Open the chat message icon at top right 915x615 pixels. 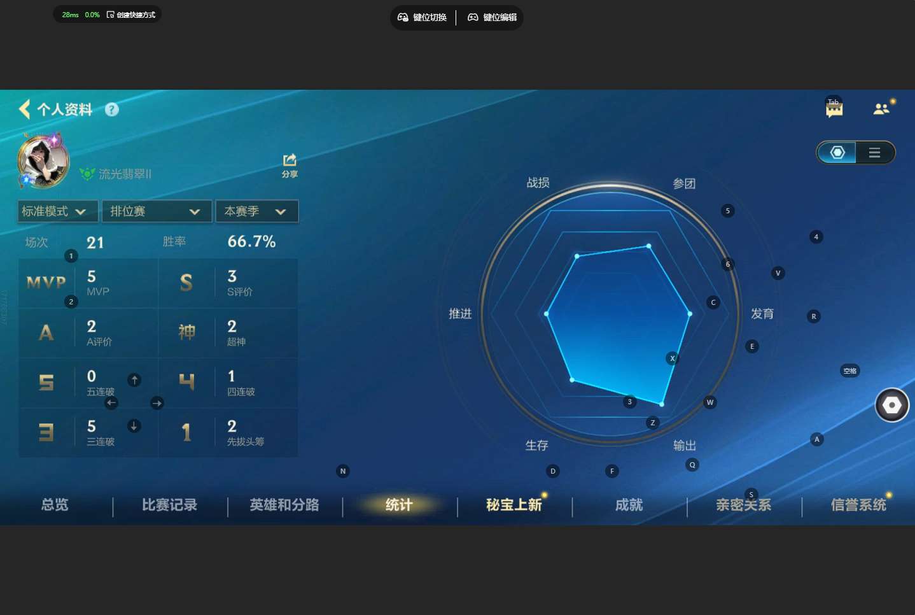coord(834,110)
